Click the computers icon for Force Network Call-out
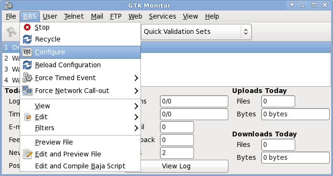333x176 pixels. pos(27,91)
